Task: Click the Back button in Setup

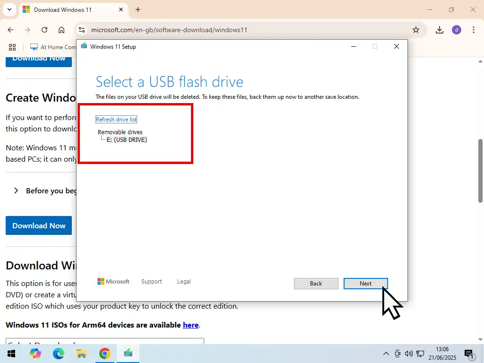Action: (316, 284)
